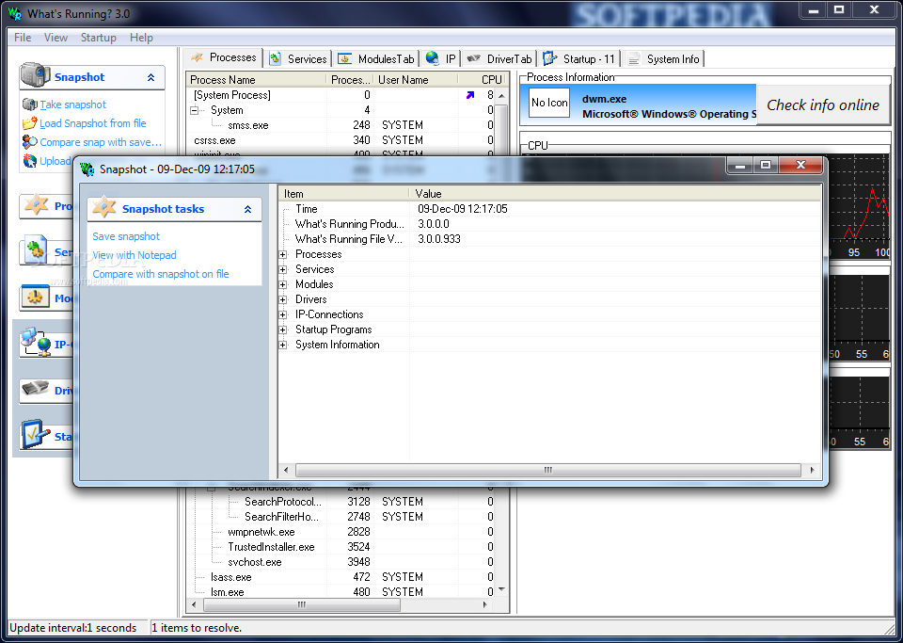Screen dimensions: 903x643
Task: Open the Help menu
Action: pyautogui.click(x=141, y=38)
